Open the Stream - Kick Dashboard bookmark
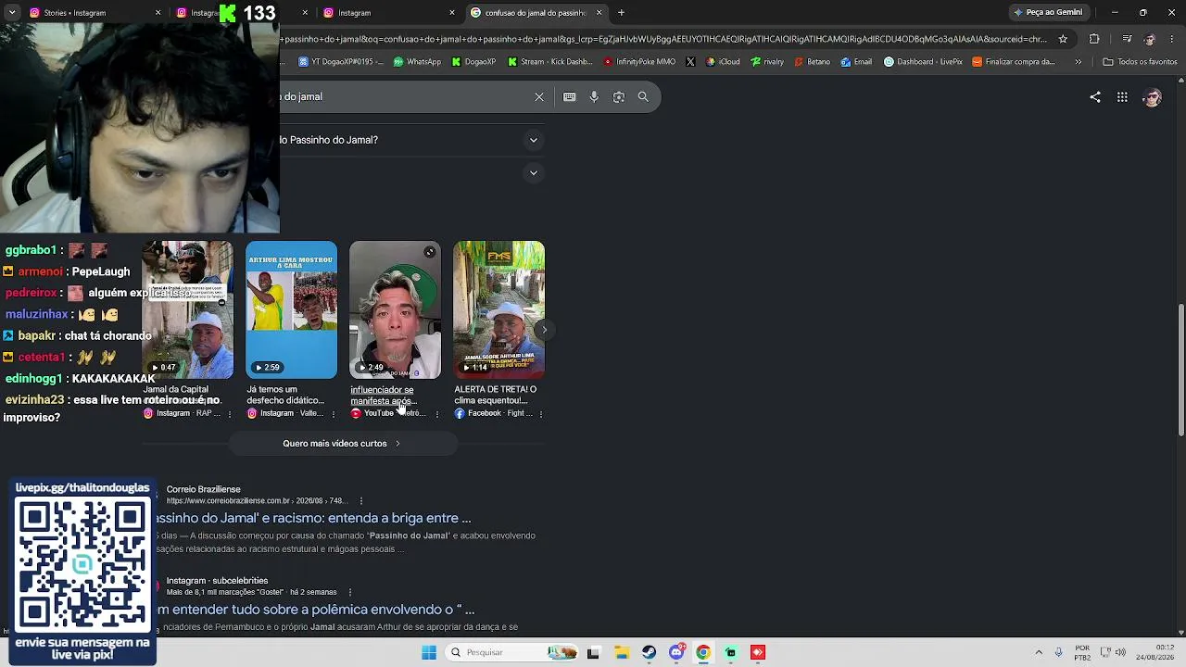Viewport: 1186px width, 667px height. coord(549,62)
